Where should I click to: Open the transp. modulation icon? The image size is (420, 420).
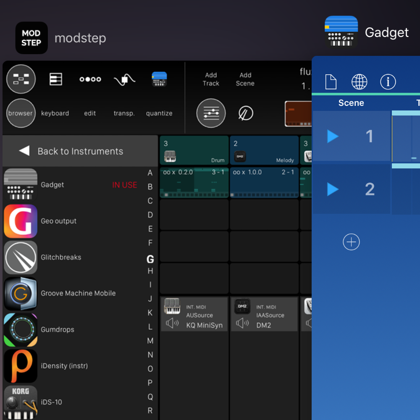coord(125,79)
